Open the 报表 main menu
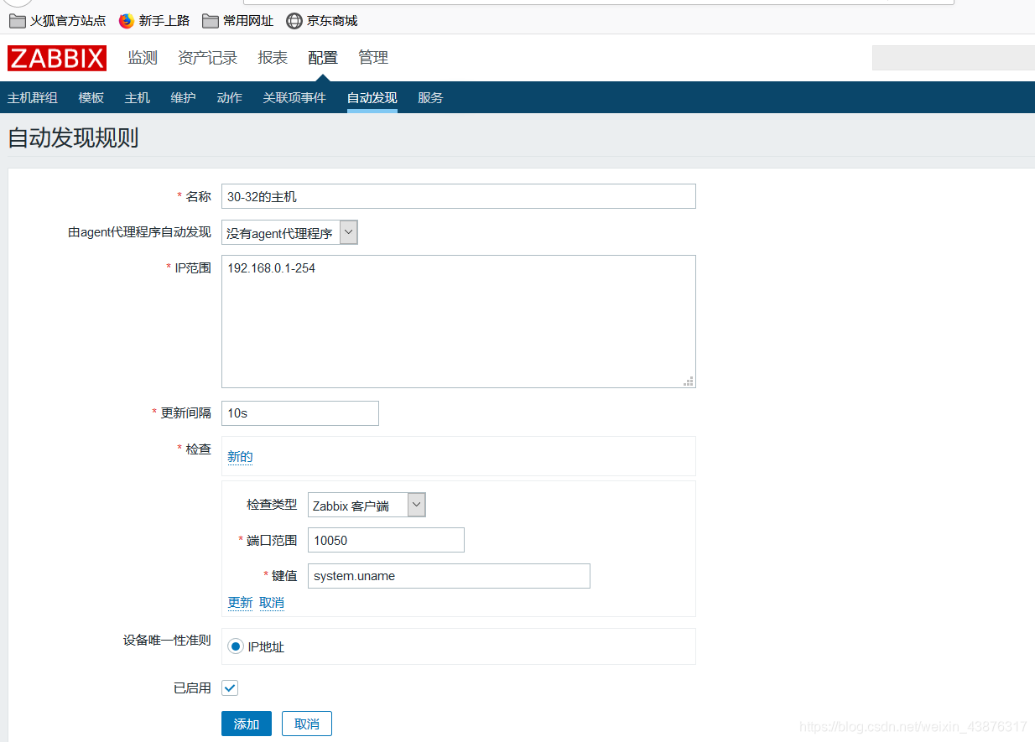1035x742 pixels. coord(273,58)
